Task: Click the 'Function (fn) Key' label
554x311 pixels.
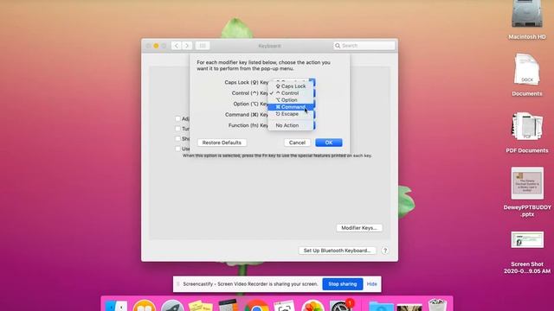Action: (248, 125)
